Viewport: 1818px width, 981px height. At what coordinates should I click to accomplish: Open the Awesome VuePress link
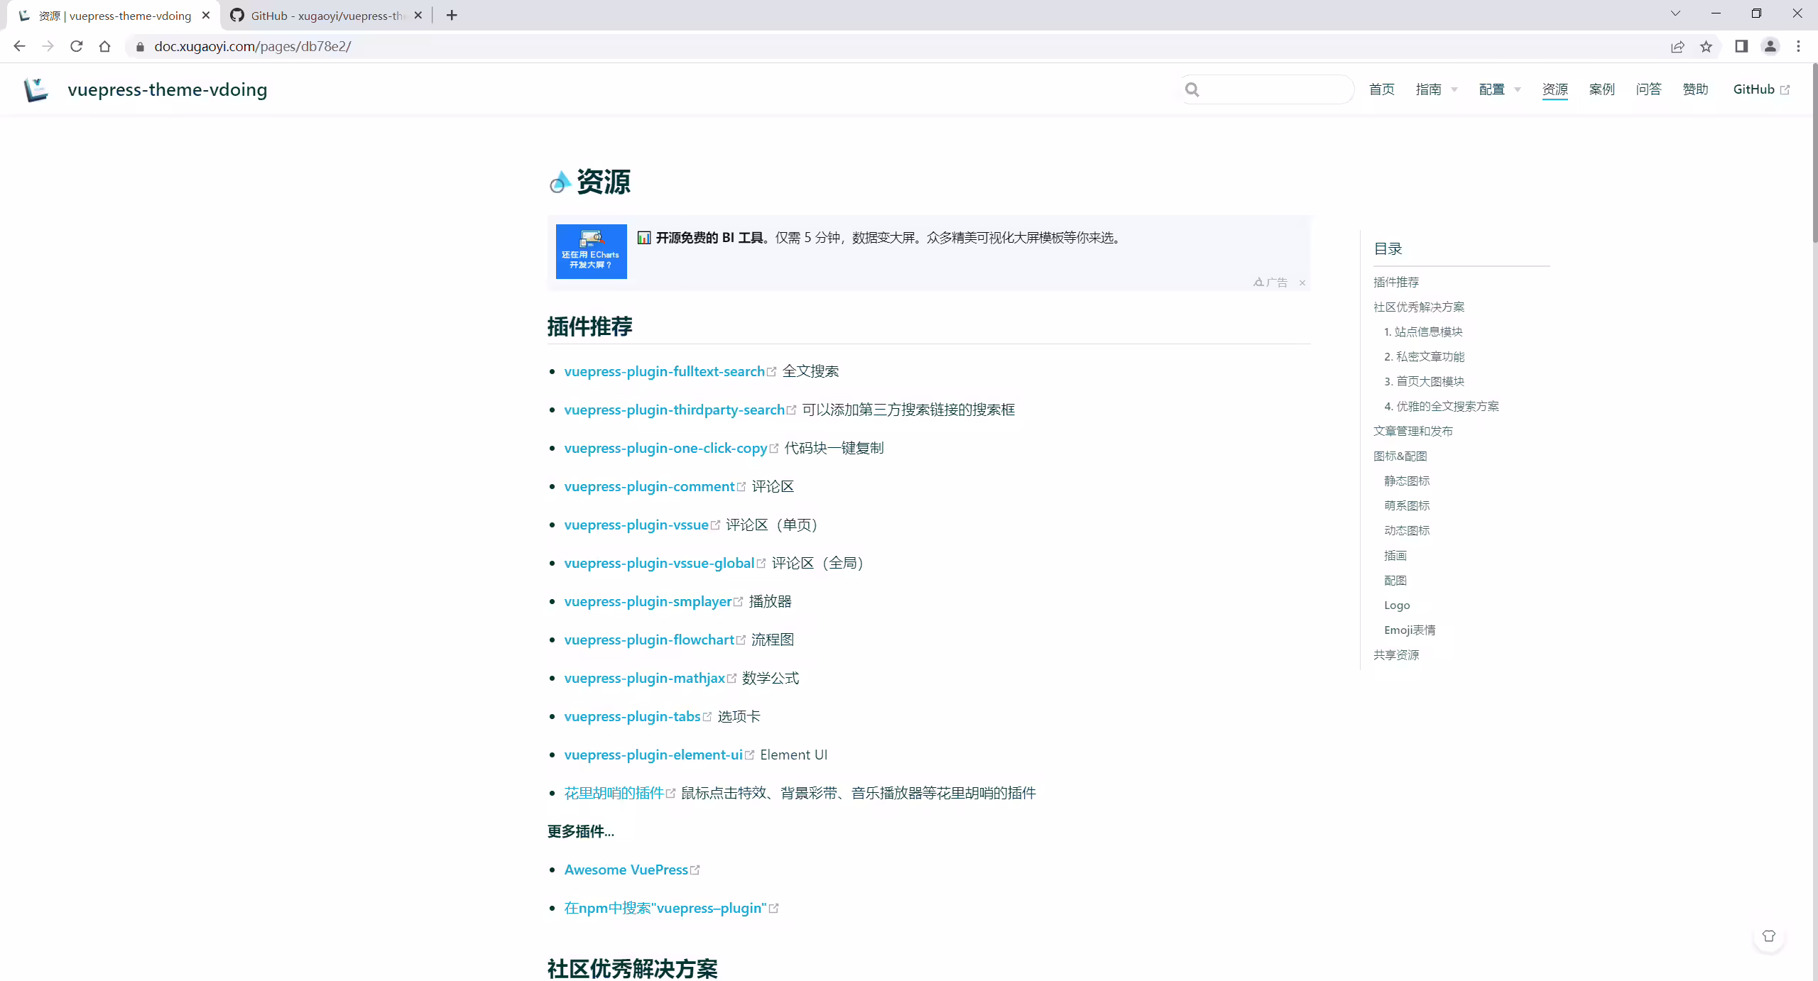[x=626, y=870]
